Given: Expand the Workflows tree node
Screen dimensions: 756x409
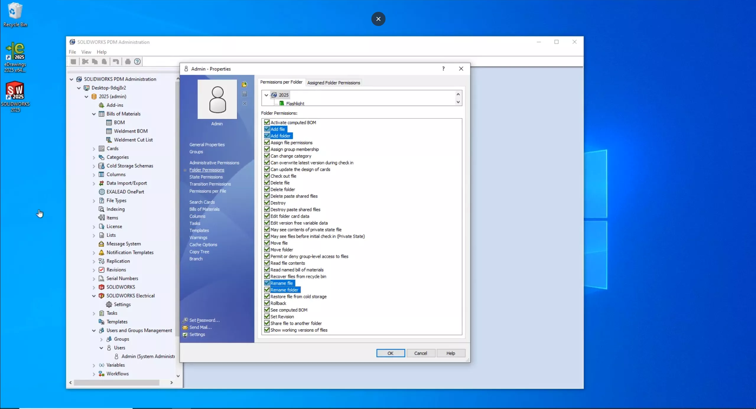Looking at the screenshot, I should (94, 374).
